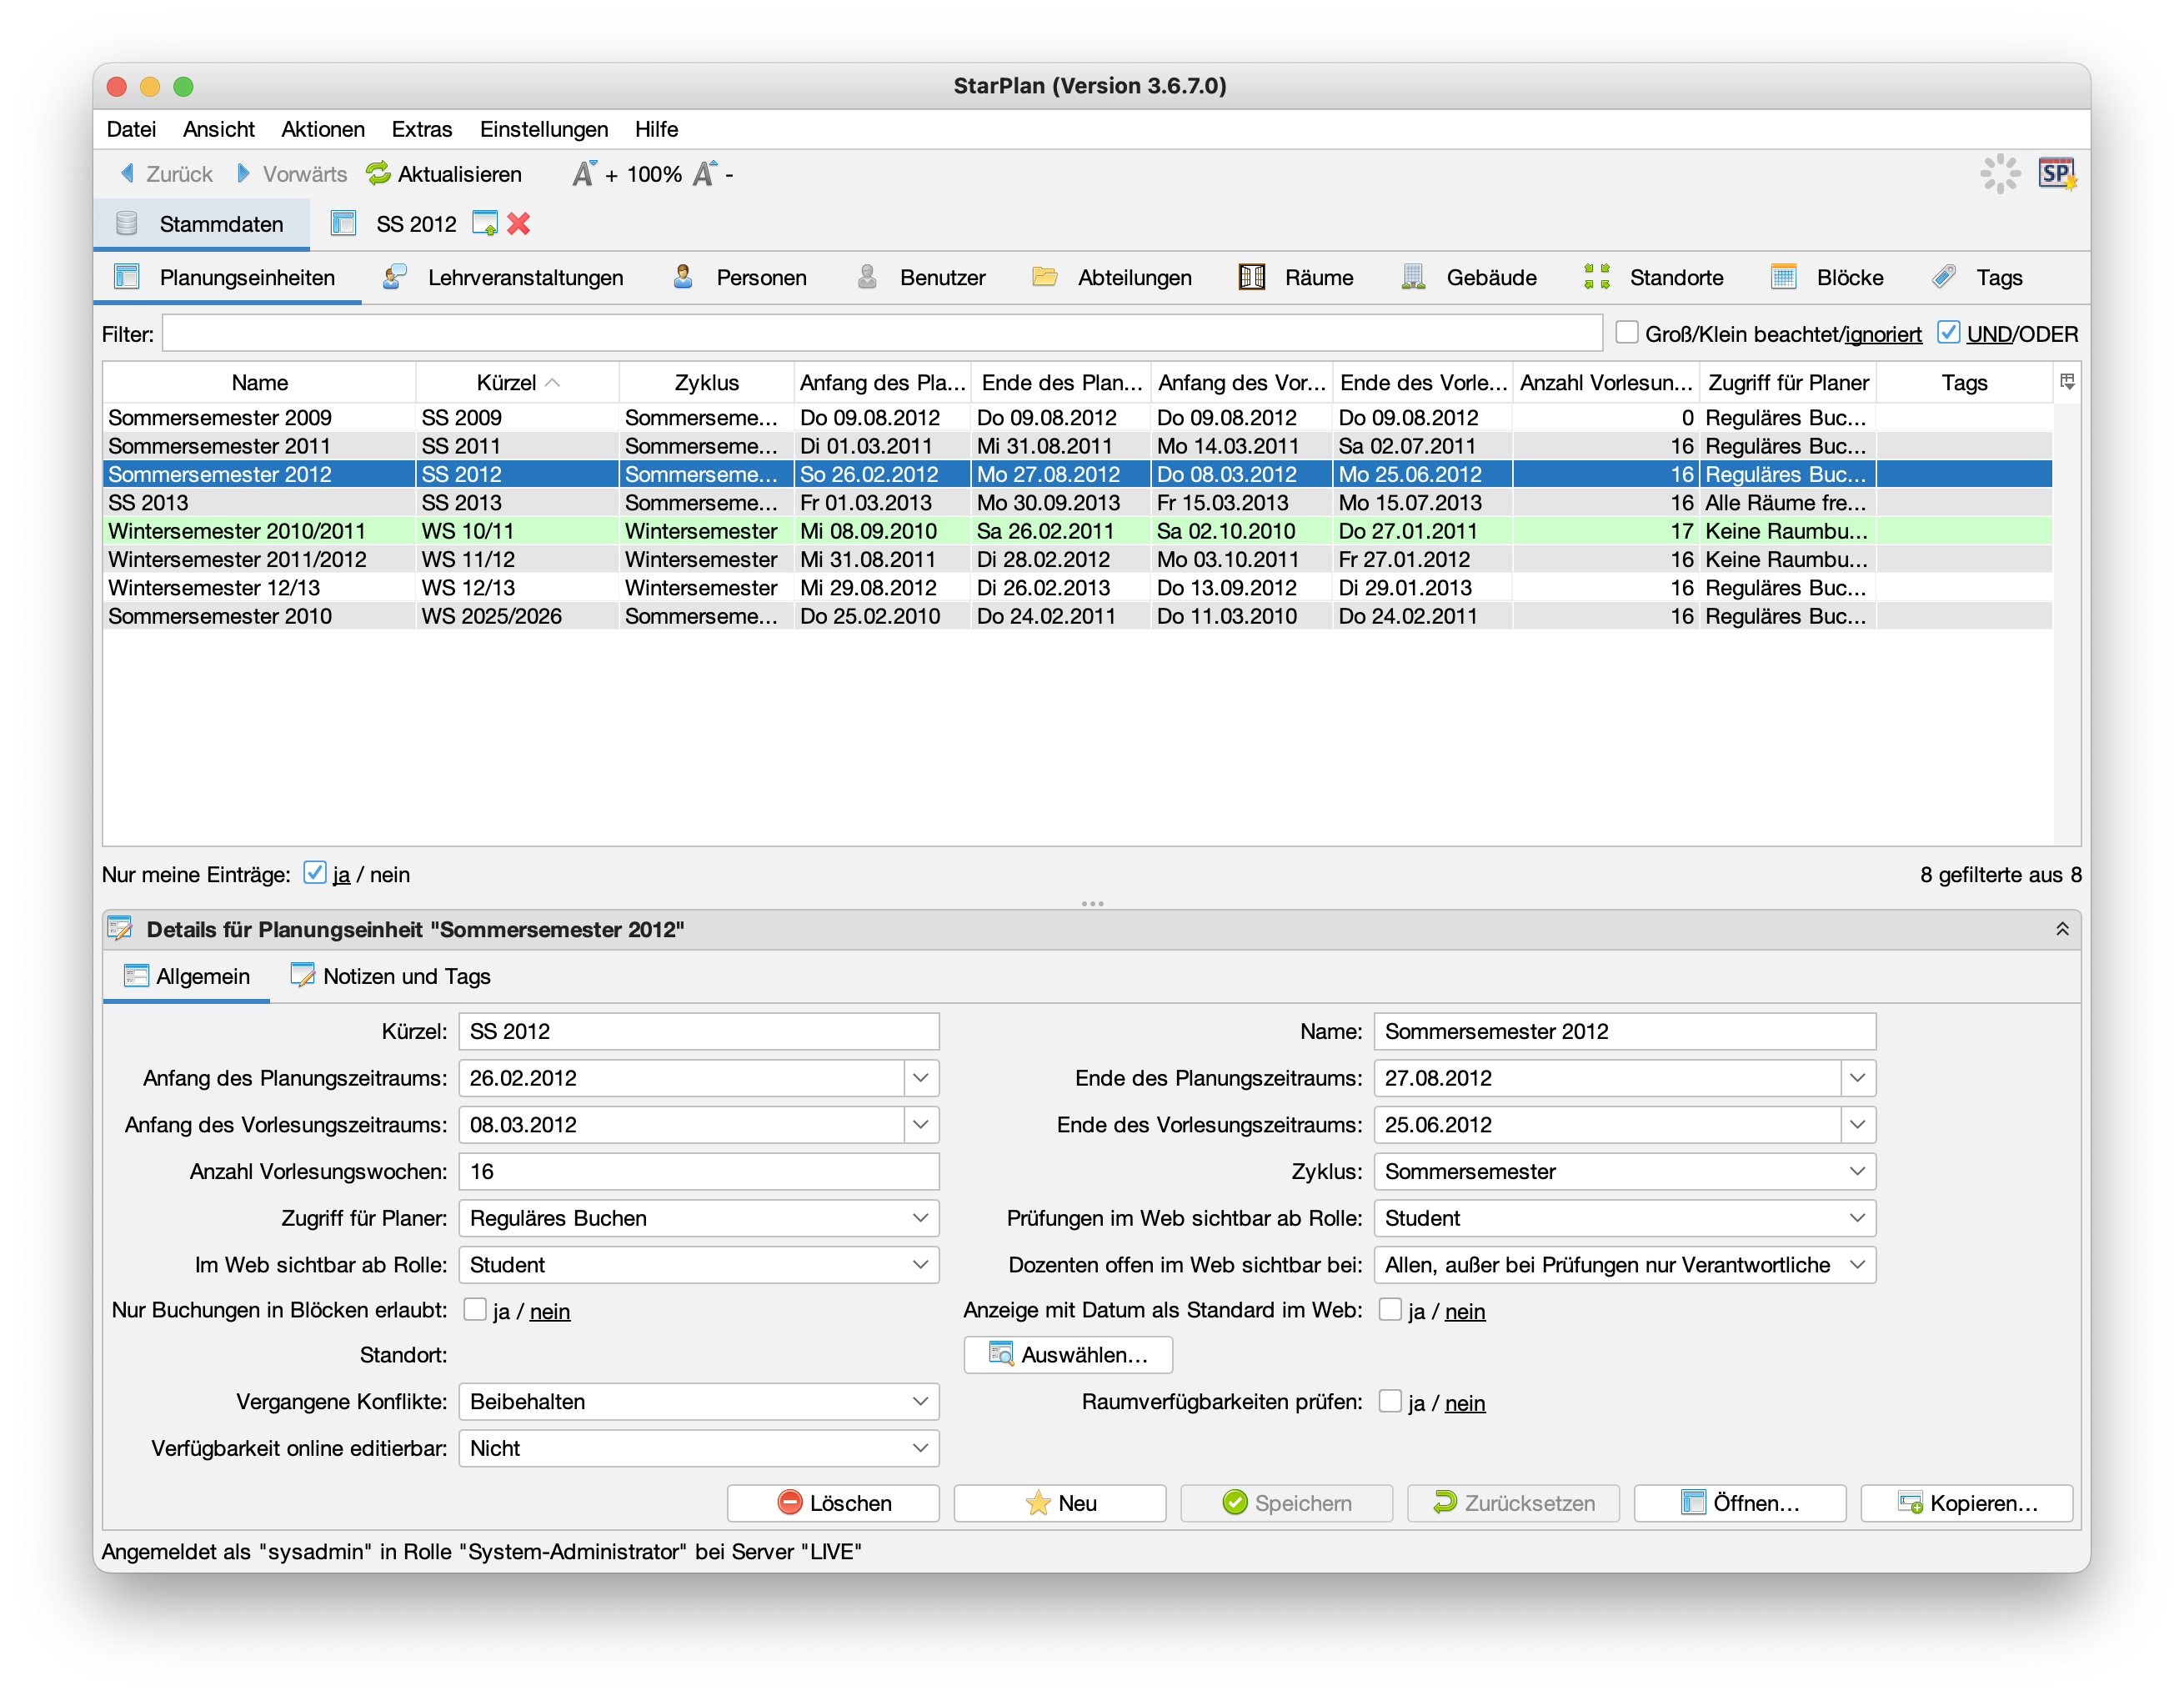
Task: Click the StarPlan SP logo icon
Action: tap(2056, 174)
